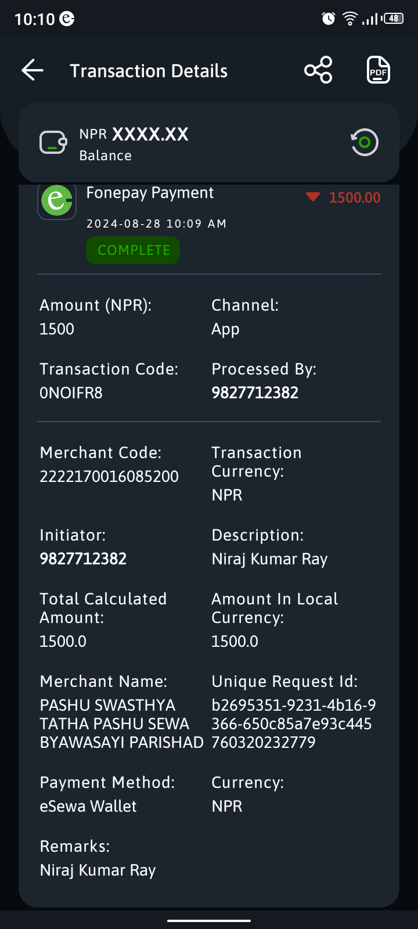Tap the Transaction Details title
This screenshot has height=929, width=418.
click(x=149, y=71)
